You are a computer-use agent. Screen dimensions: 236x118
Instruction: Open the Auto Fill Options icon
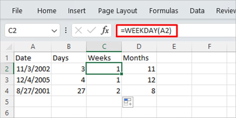[128, 102]
